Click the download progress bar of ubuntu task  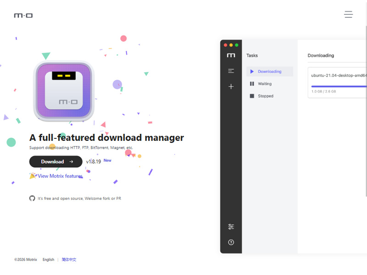[339, 86]
